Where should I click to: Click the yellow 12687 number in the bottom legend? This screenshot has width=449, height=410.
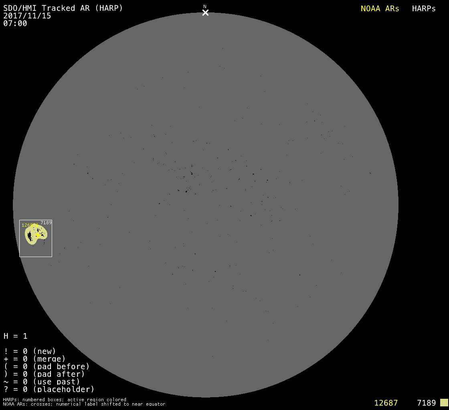coord(386,403)
